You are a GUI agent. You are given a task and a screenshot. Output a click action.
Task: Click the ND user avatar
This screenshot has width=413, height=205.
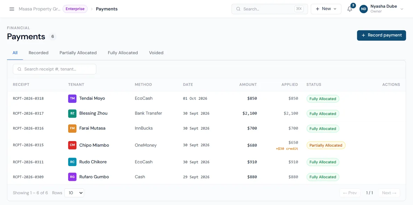point(364,9)
